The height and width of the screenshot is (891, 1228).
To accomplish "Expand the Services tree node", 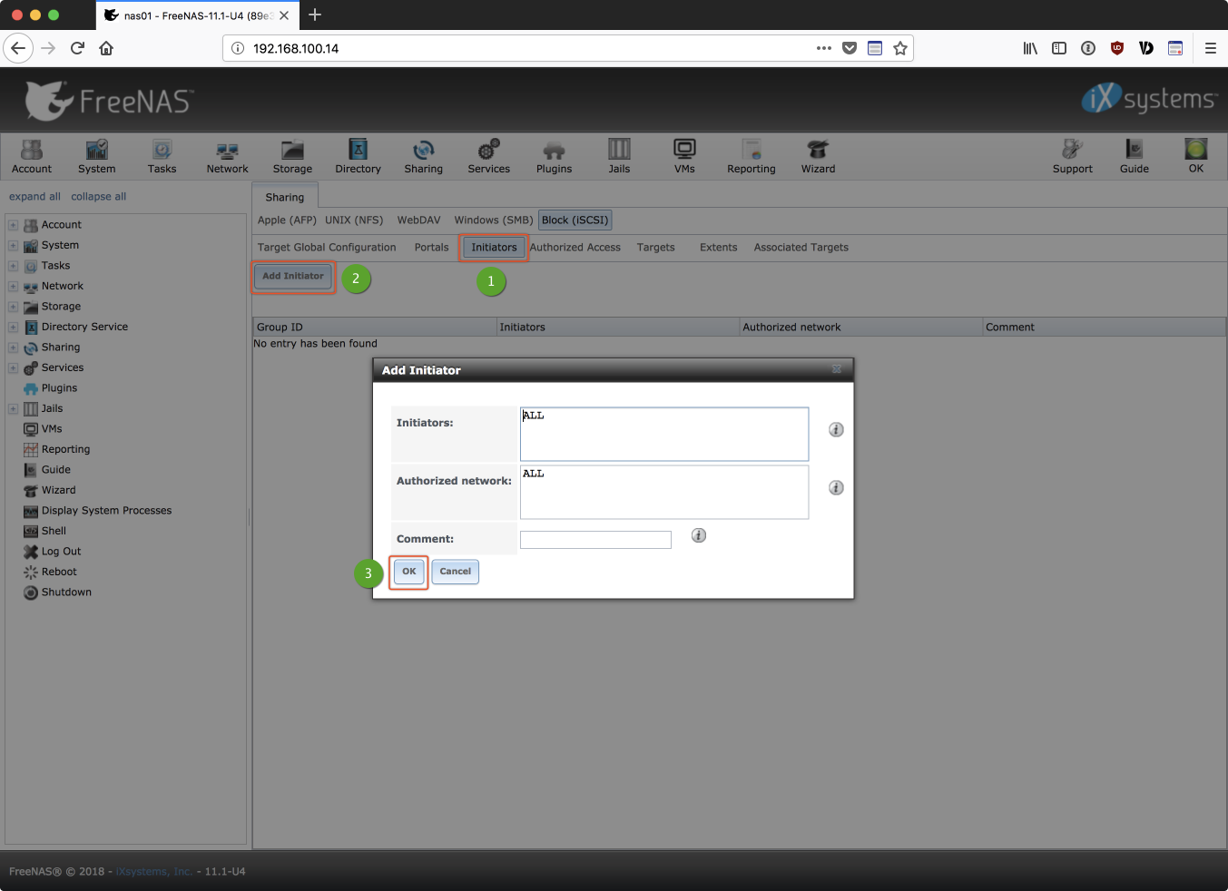I will pyautogui.click(x=13, y=368).
